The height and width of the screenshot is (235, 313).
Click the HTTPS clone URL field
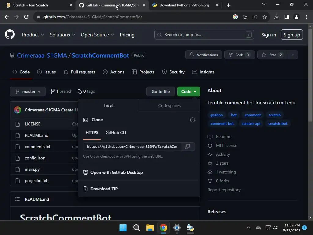[132, 147]
